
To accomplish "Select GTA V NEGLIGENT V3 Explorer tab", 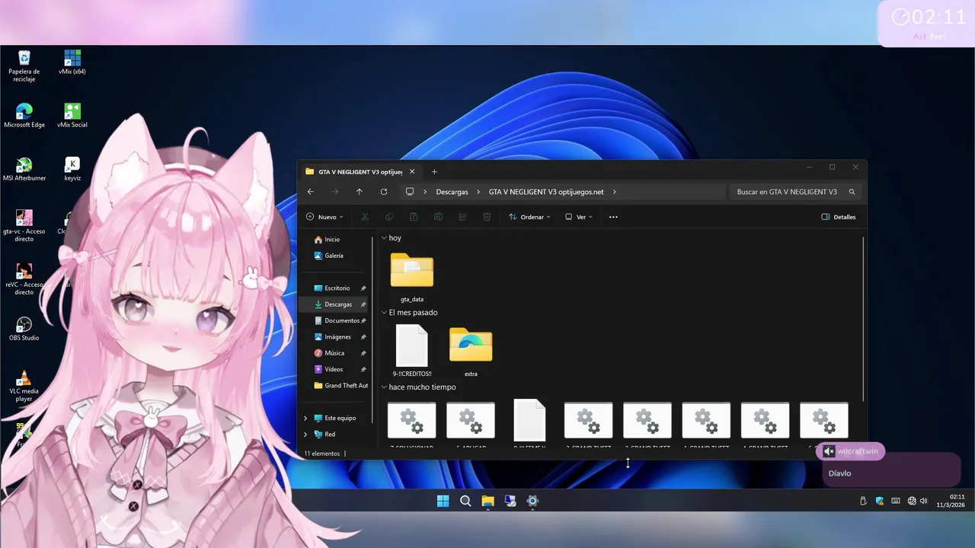I will 360,171.
